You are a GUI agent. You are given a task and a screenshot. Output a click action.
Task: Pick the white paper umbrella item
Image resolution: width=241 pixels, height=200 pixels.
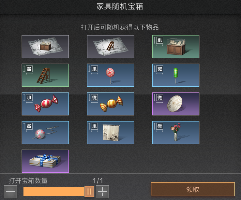(176, 104)
